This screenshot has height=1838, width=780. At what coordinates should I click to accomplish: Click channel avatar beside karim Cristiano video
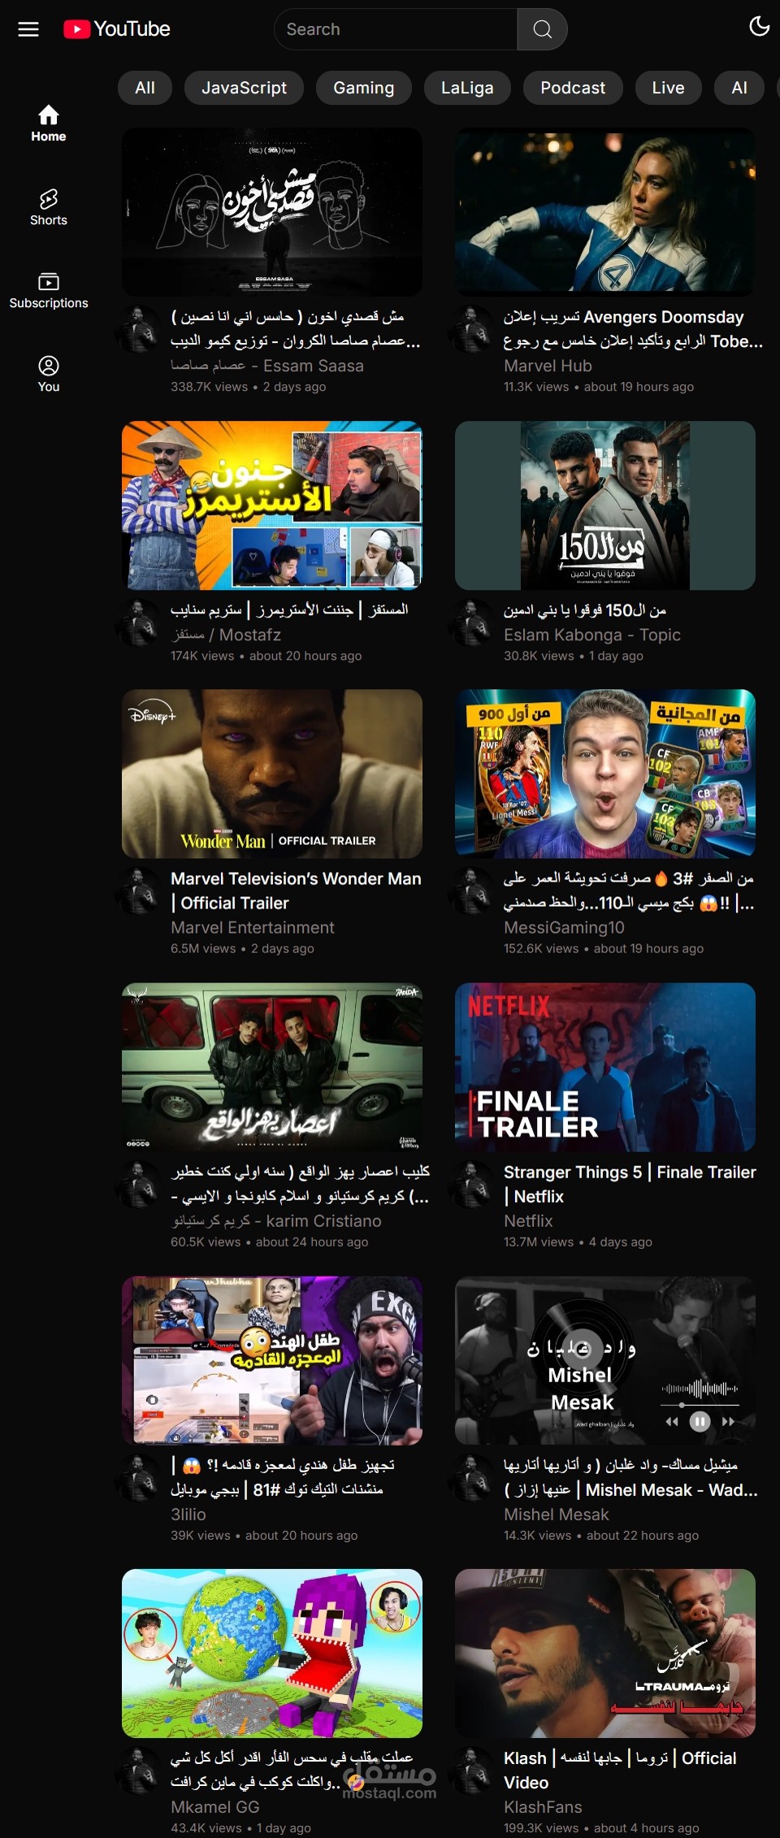coord(138,1184)
